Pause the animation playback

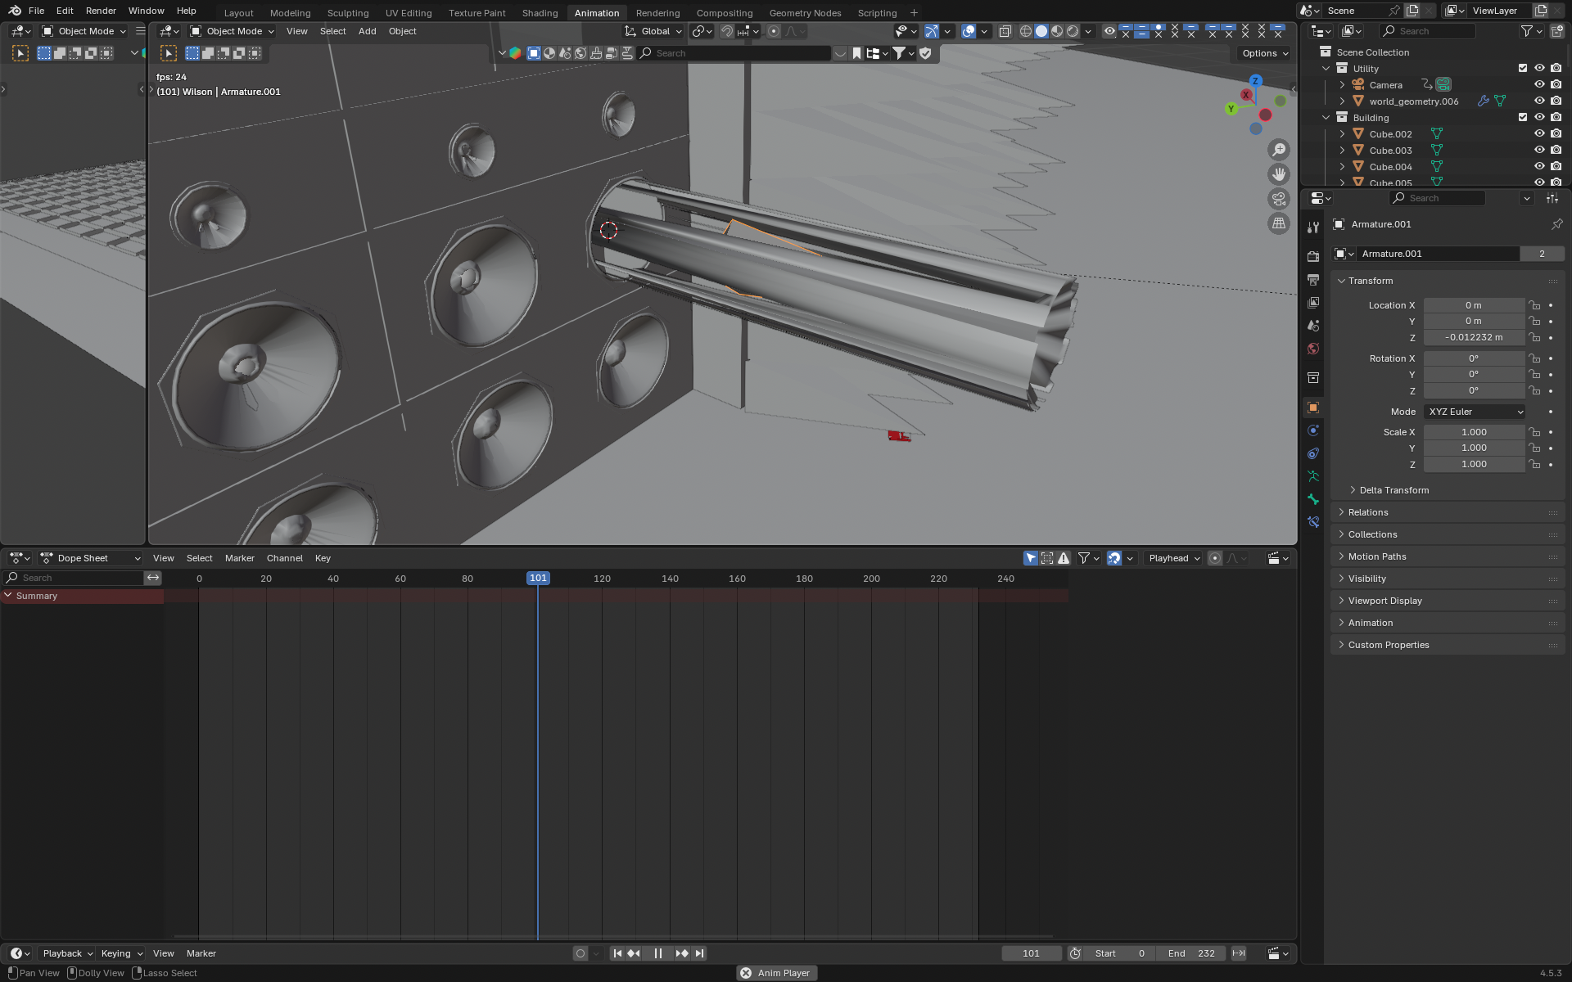pos(657,953)
